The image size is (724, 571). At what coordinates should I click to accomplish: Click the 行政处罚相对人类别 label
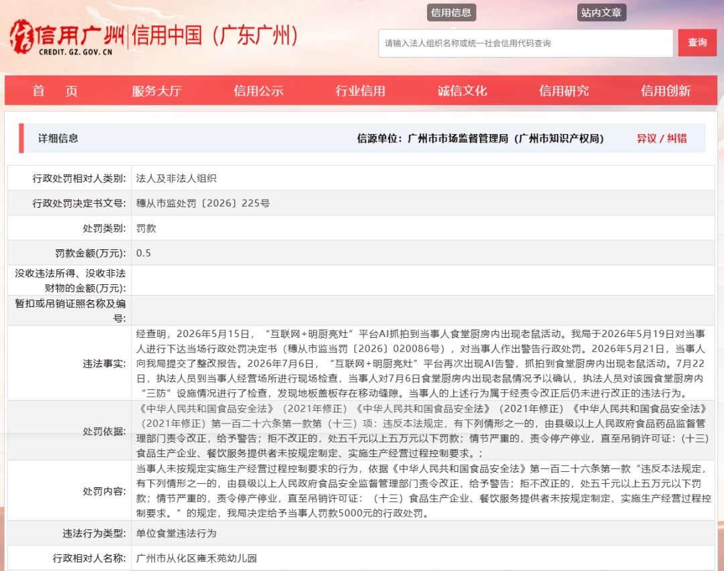pos(79,178)
